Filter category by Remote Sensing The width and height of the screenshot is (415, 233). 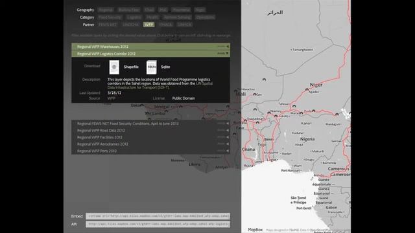[177, 17]
